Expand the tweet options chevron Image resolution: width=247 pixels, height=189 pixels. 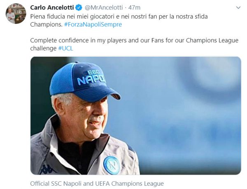pos(238,7)
